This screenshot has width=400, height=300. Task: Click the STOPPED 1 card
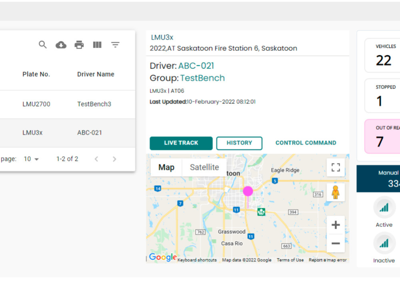382,96
